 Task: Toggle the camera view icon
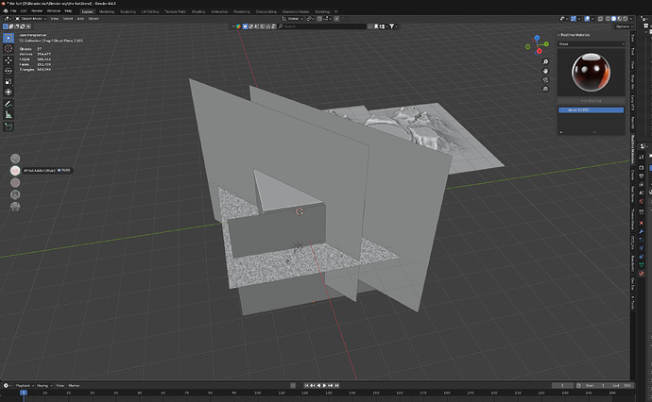click(545, 79)
